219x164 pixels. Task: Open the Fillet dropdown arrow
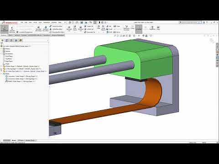click(x=99, y=32)
